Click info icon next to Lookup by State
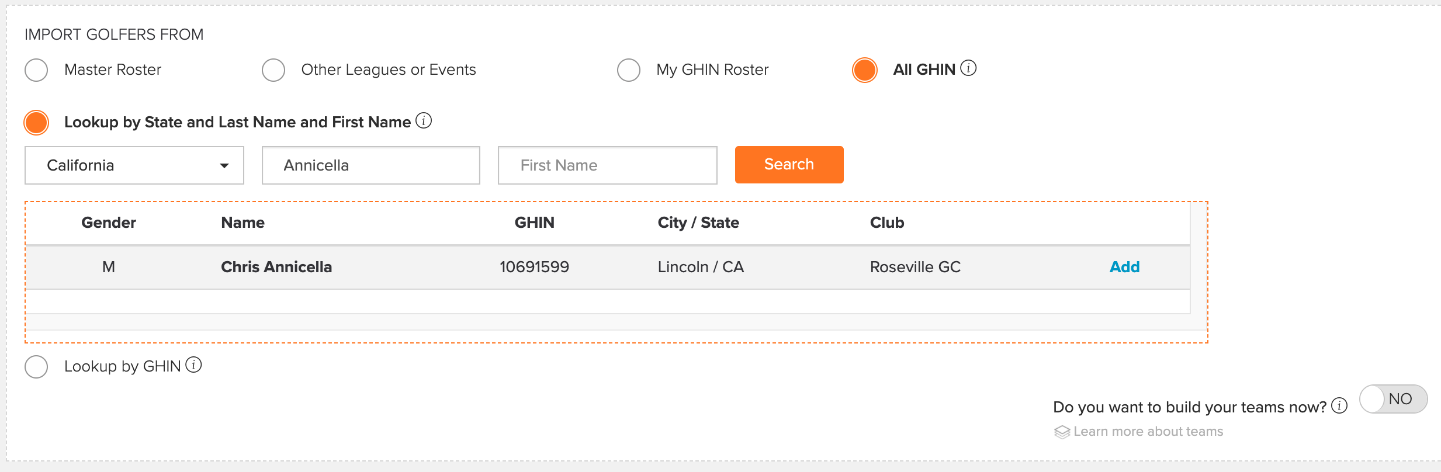Image resolution: width=1441 pixels, height=472 pixels. tap(424, 121)
